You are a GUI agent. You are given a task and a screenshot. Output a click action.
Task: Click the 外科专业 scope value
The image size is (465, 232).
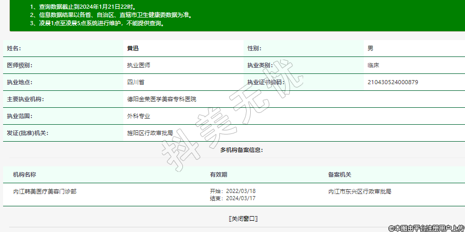pos(139,116)
